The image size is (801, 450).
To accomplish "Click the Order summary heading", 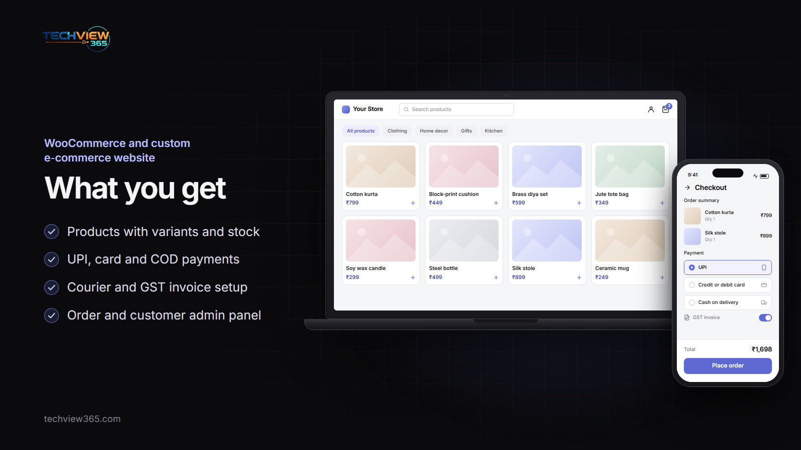I will (701, 200).
